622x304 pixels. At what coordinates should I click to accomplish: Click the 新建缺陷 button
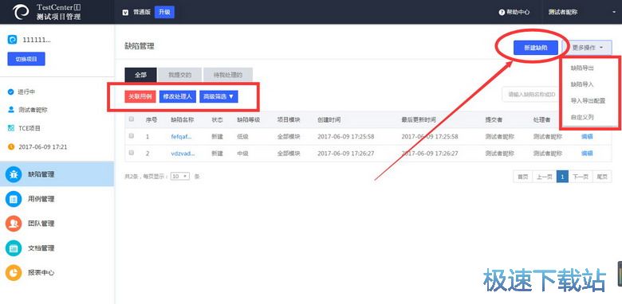pyautogui.click(x=536, y=48)
